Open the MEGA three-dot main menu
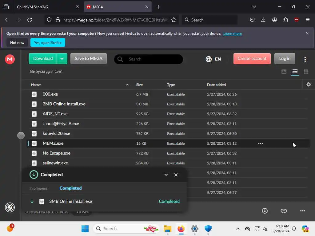The height and width of the screenshot is (236, 315). [305, 59]
